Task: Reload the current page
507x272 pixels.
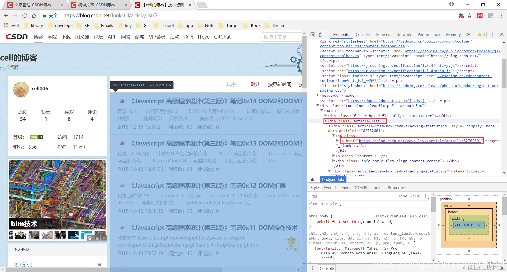Action: pyautogui.click(x=25, y=16)
